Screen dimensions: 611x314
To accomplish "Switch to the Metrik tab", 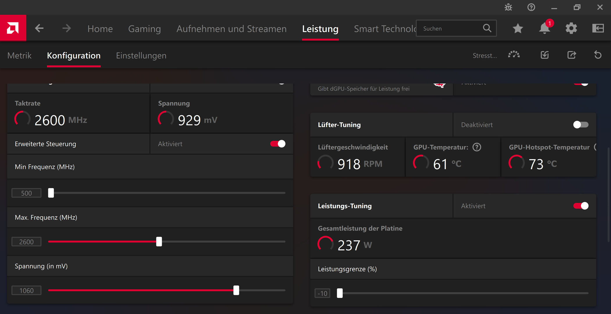I will point(19,56).
